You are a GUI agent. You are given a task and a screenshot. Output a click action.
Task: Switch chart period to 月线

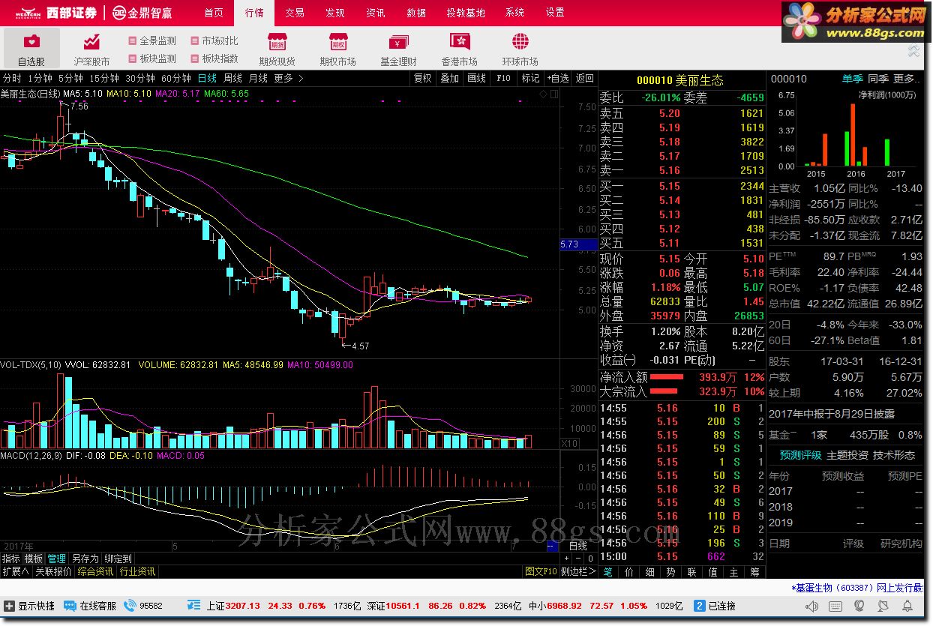point(258,78)
